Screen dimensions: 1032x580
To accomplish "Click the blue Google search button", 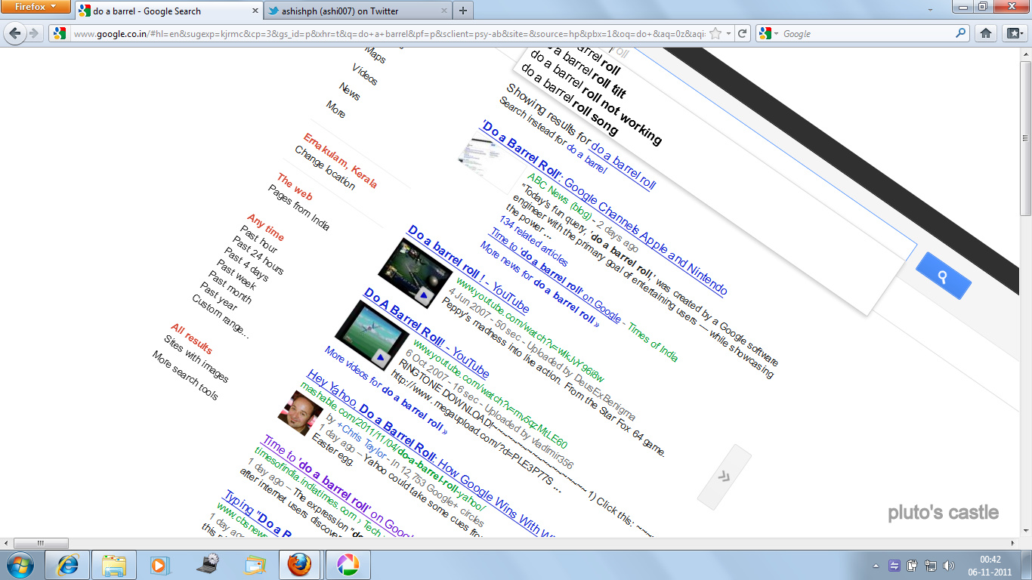I will click(x=943, y=276).
